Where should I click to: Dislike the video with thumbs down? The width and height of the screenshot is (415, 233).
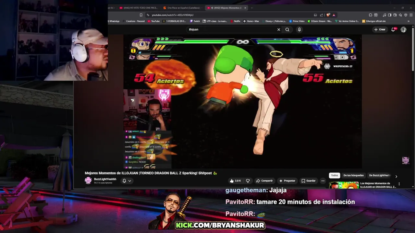pos(248,181)
